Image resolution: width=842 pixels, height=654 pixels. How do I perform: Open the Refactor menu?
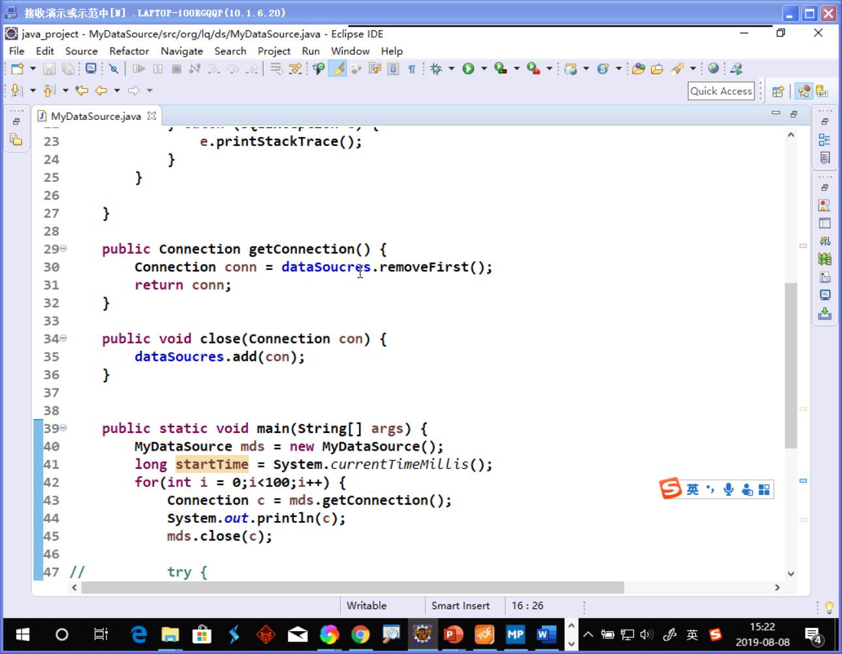(129, 51)
